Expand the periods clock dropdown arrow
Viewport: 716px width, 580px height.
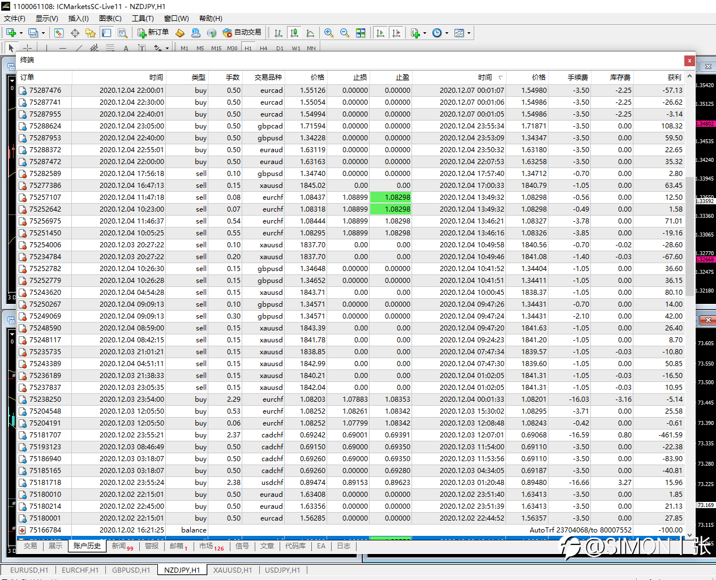tap(447, 33)
